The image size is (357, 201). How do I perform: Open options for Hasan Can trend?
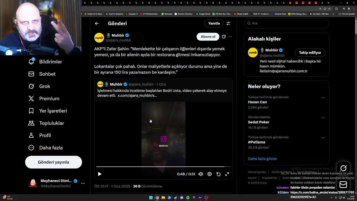[323, 98]
